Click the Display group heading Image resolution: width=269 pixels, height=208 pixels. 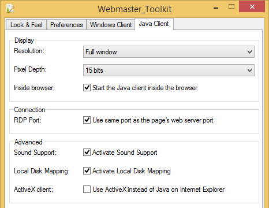coord(24,40)
